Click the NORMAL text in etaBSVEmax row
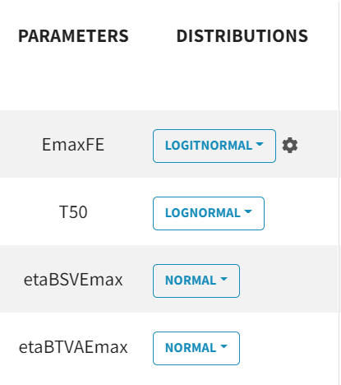This screenshot has width=341, height=385. click(191, 281)
